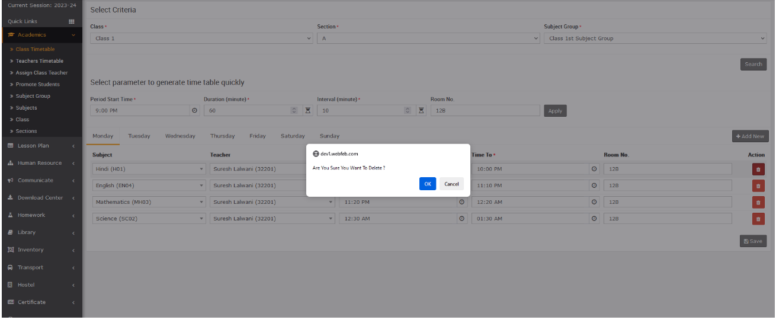
Task: Click the Add New button
Action: (x=750, y=136)
